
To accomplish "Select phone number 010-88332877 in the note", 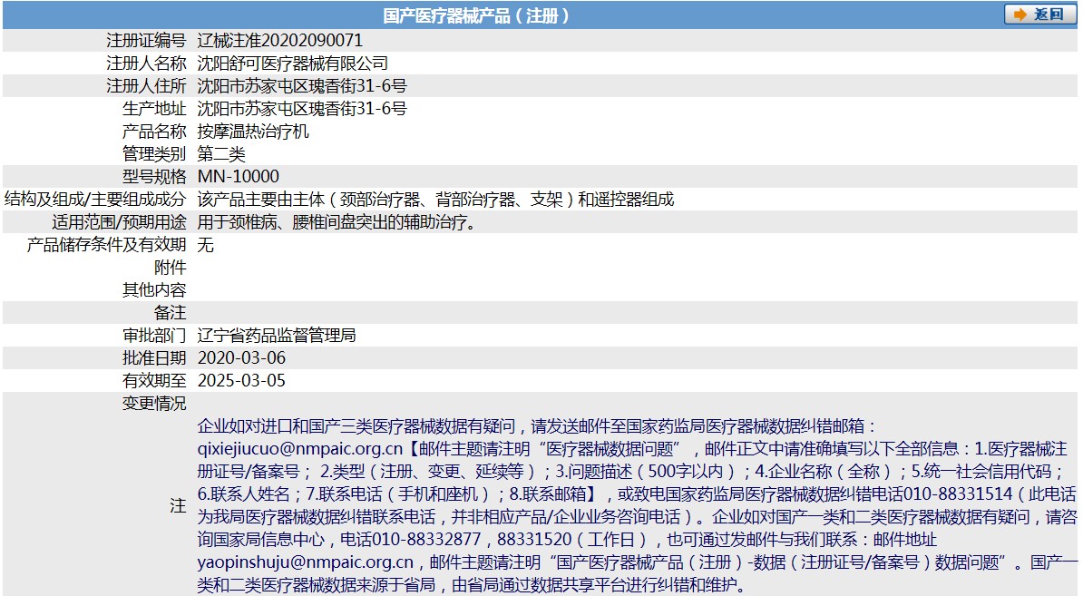I will pyautogui.click(x=426, y=540).
